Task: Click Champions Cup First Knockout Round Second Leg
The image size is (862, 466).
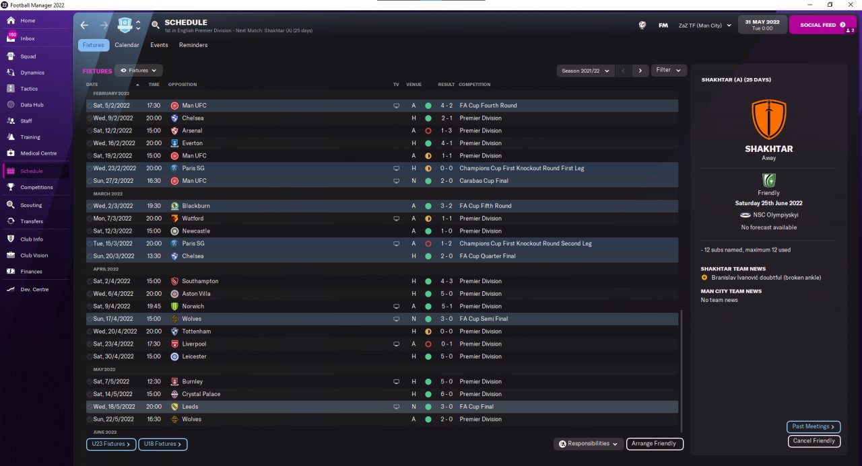Action: pyautogui.click(x=525, y=243)
